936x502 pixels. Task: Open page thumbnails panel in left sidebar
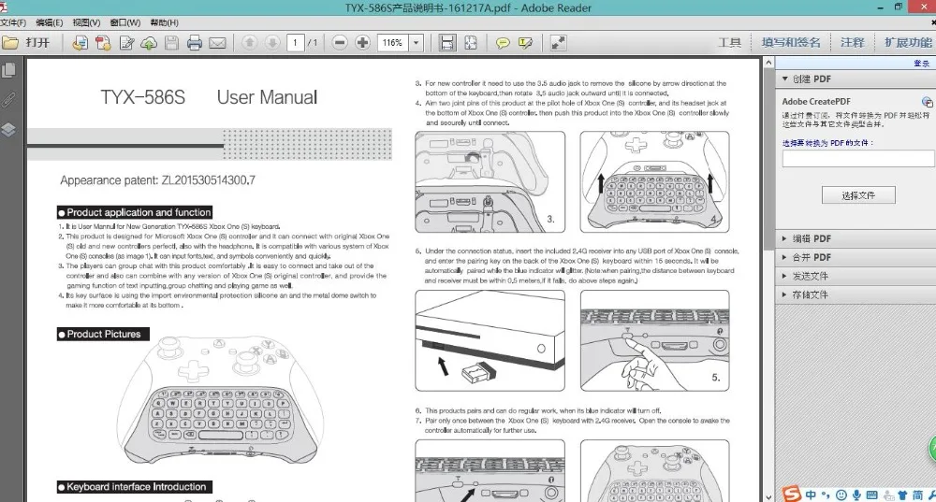pyautogui.click(x=9, y=70)
